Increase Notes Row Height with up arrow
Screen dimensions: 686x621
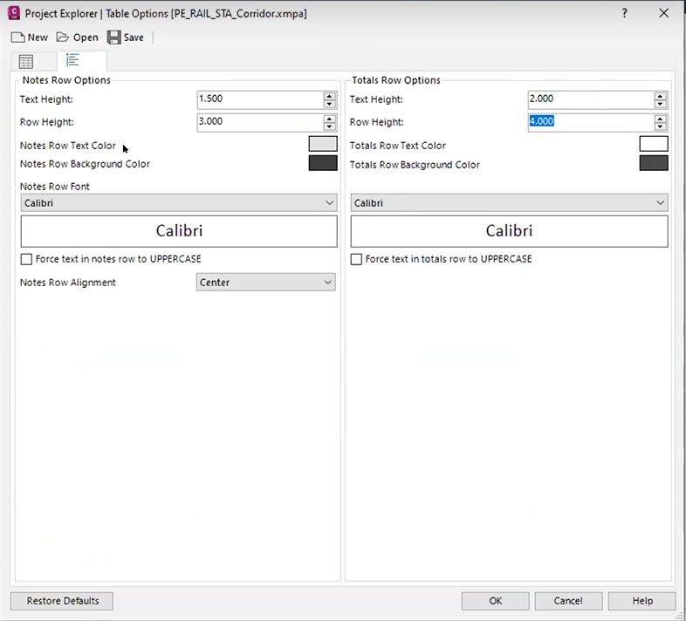[329, 119]
